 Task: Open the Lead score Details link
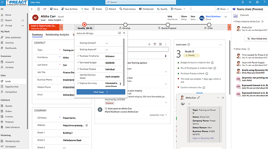[x=200, y=93]
